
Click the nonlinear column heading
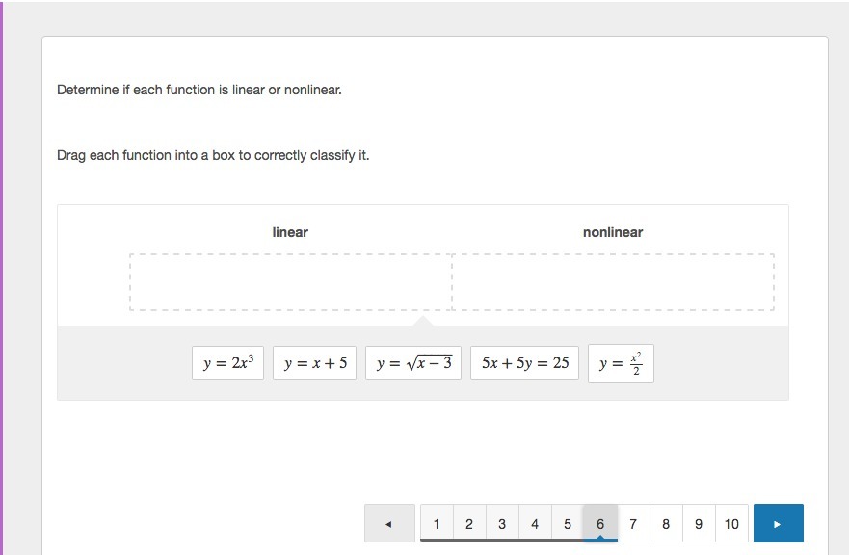(613, 232)
